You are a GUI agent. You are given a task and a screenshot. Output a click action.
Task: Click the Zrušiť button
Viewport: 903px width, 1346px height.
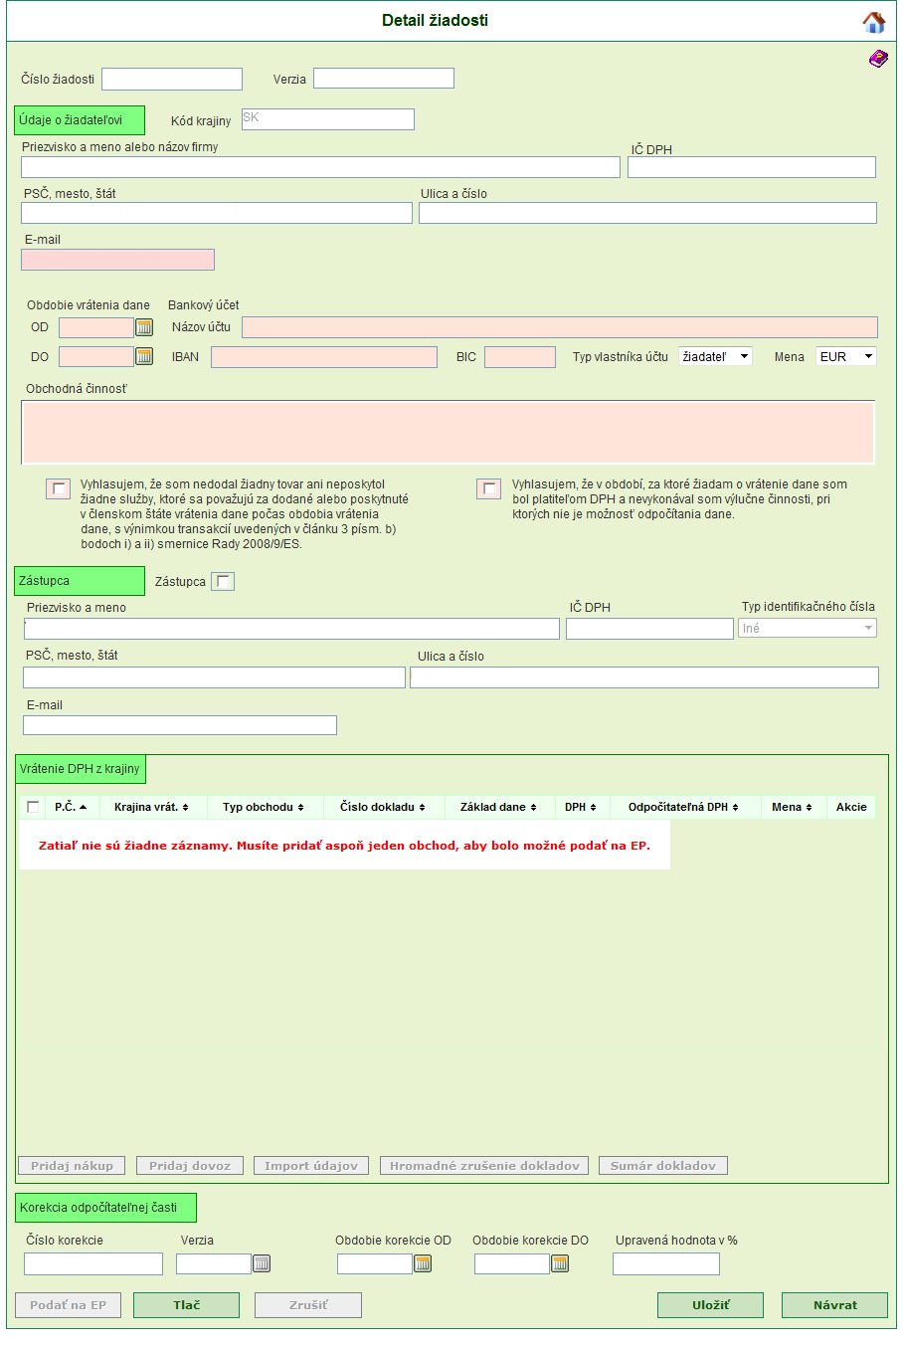tap(308, 1305)
